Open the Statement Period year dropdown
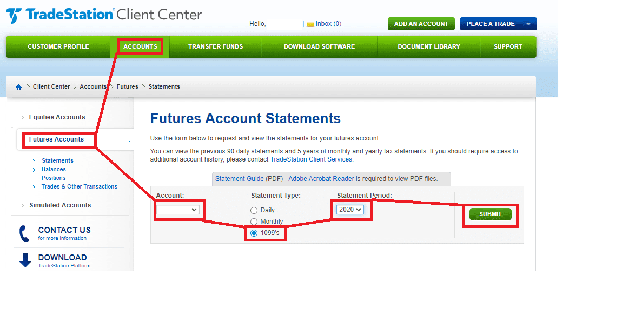This screenshot has width=622, height=322. [x=350, y=210]
